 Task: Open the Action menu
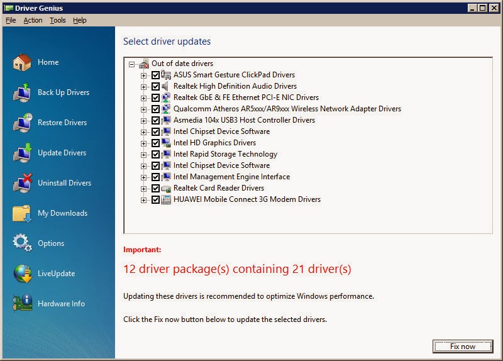pos(33,20)
